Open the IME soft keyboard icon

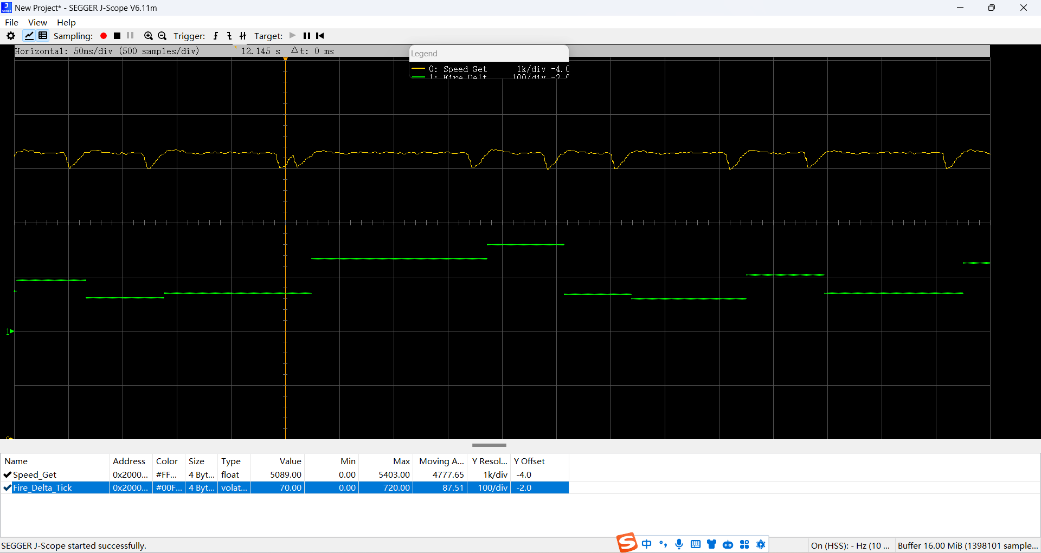[x=696, y=544]
